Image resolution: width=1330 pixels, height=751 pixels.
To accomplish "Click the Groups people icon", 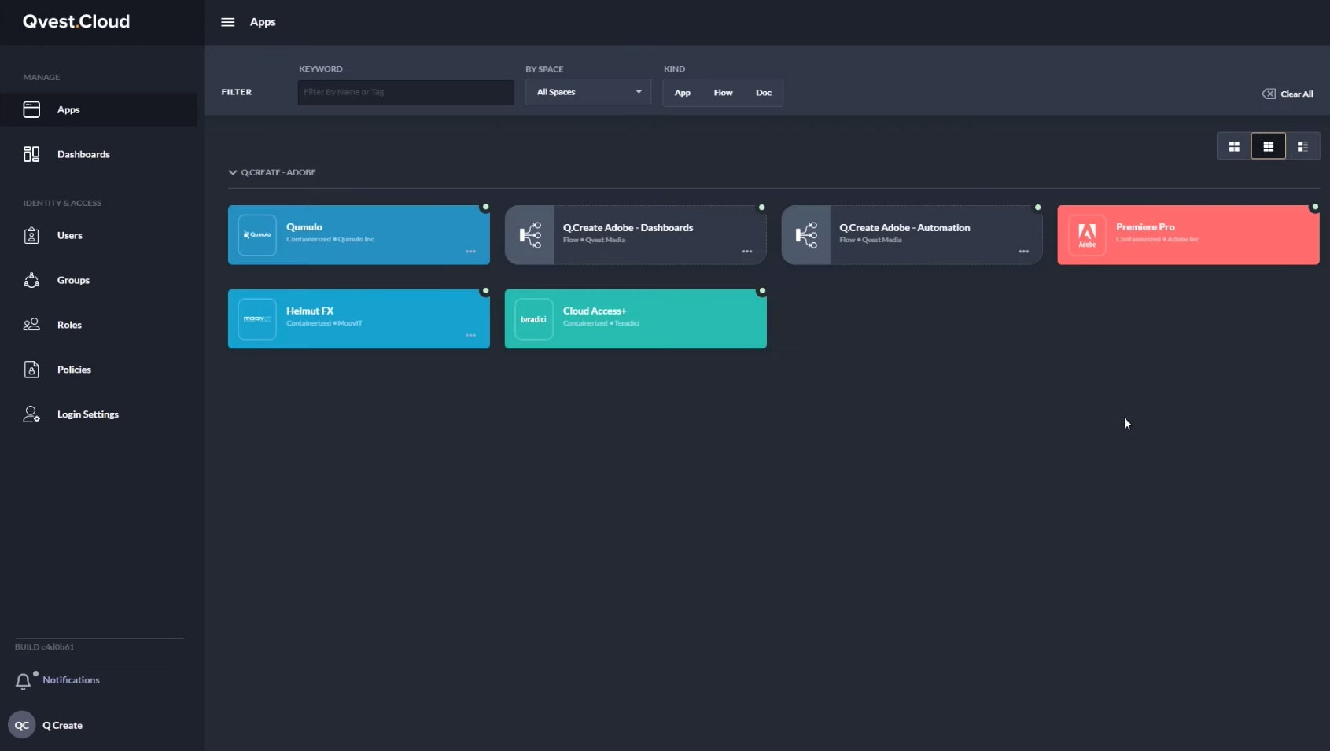I will 31,280.
